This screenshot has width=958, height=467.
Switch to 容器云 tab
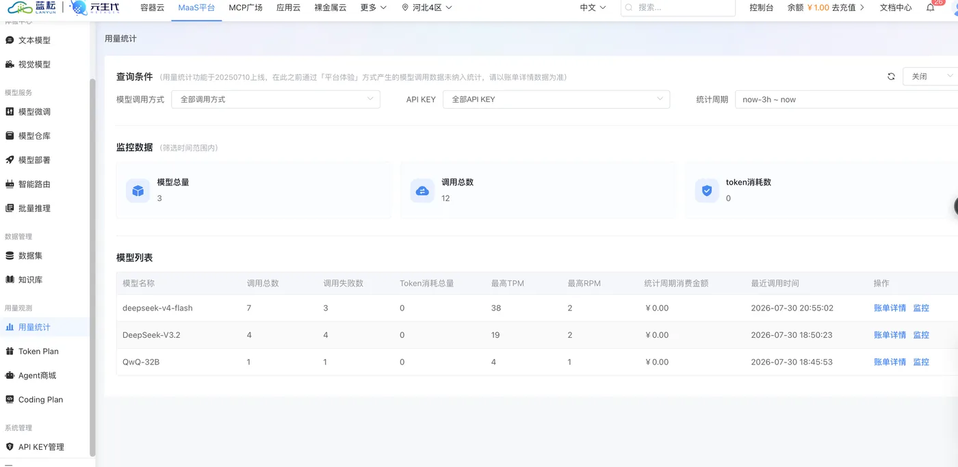point(152,8)
